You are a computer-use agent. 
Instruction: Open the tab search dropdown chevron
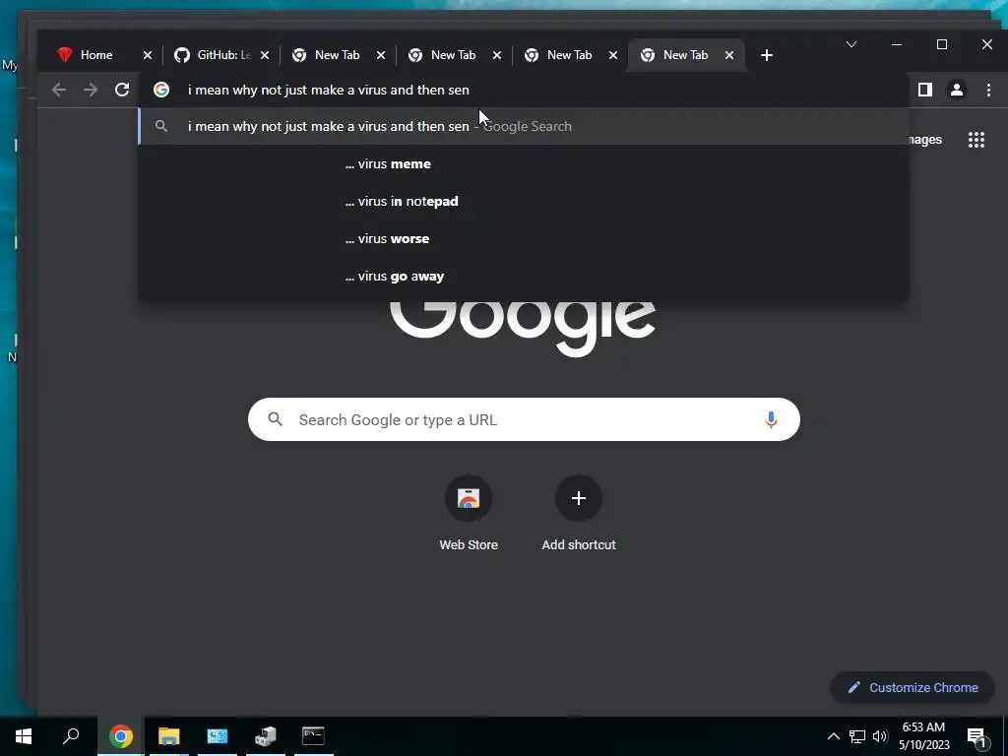tap(851, 44)
